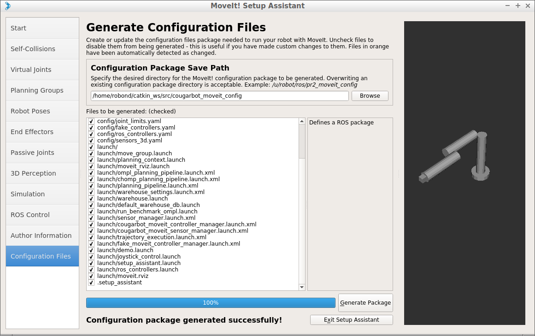Uncheck launch/trajectory_execution.launch.xml

coord(91,237)
